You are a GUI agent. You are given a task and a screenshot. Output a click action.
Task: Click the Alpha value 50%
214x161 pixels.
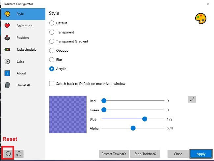coord(170,128)
